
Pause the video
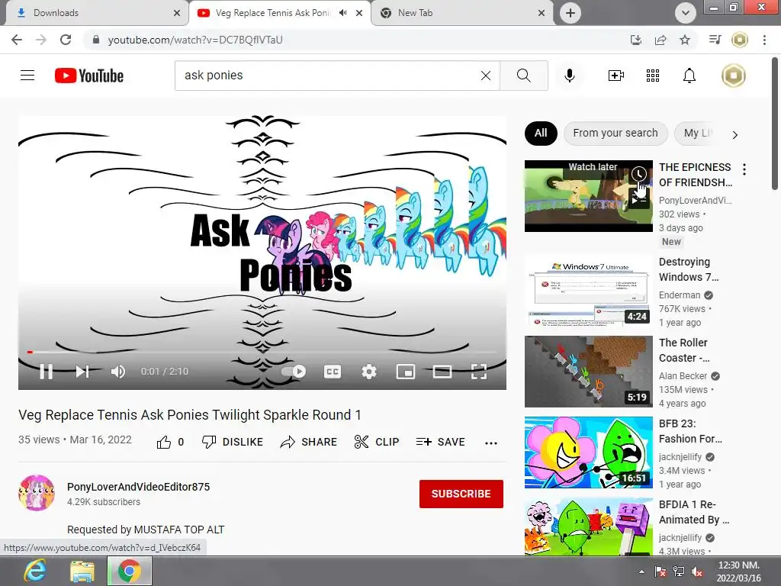pyautogui.click(x=47, y=372)
